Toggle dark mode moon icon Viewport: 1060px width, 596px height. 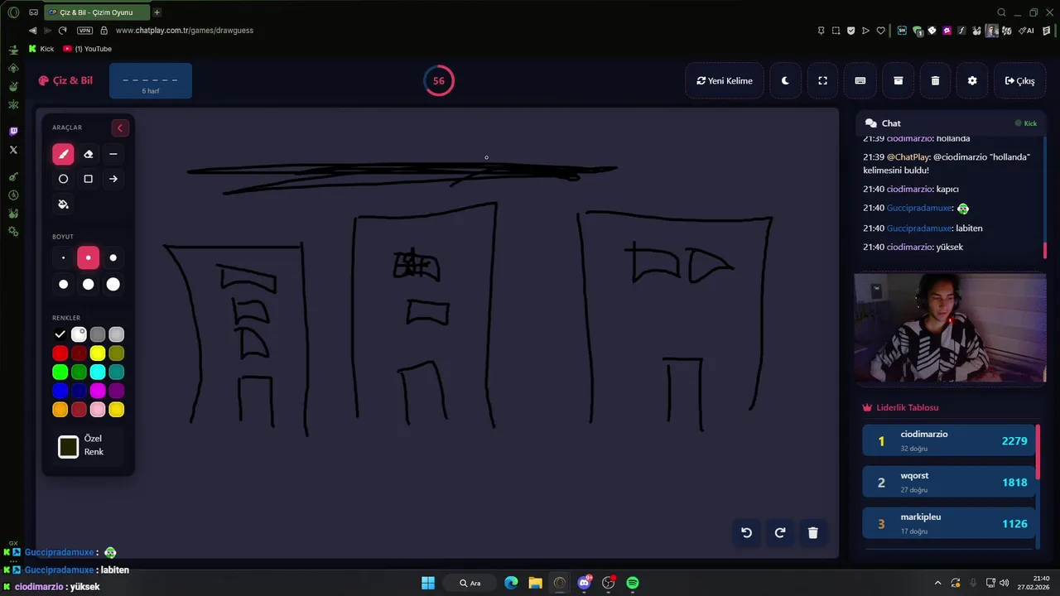(x=785, y=81)
